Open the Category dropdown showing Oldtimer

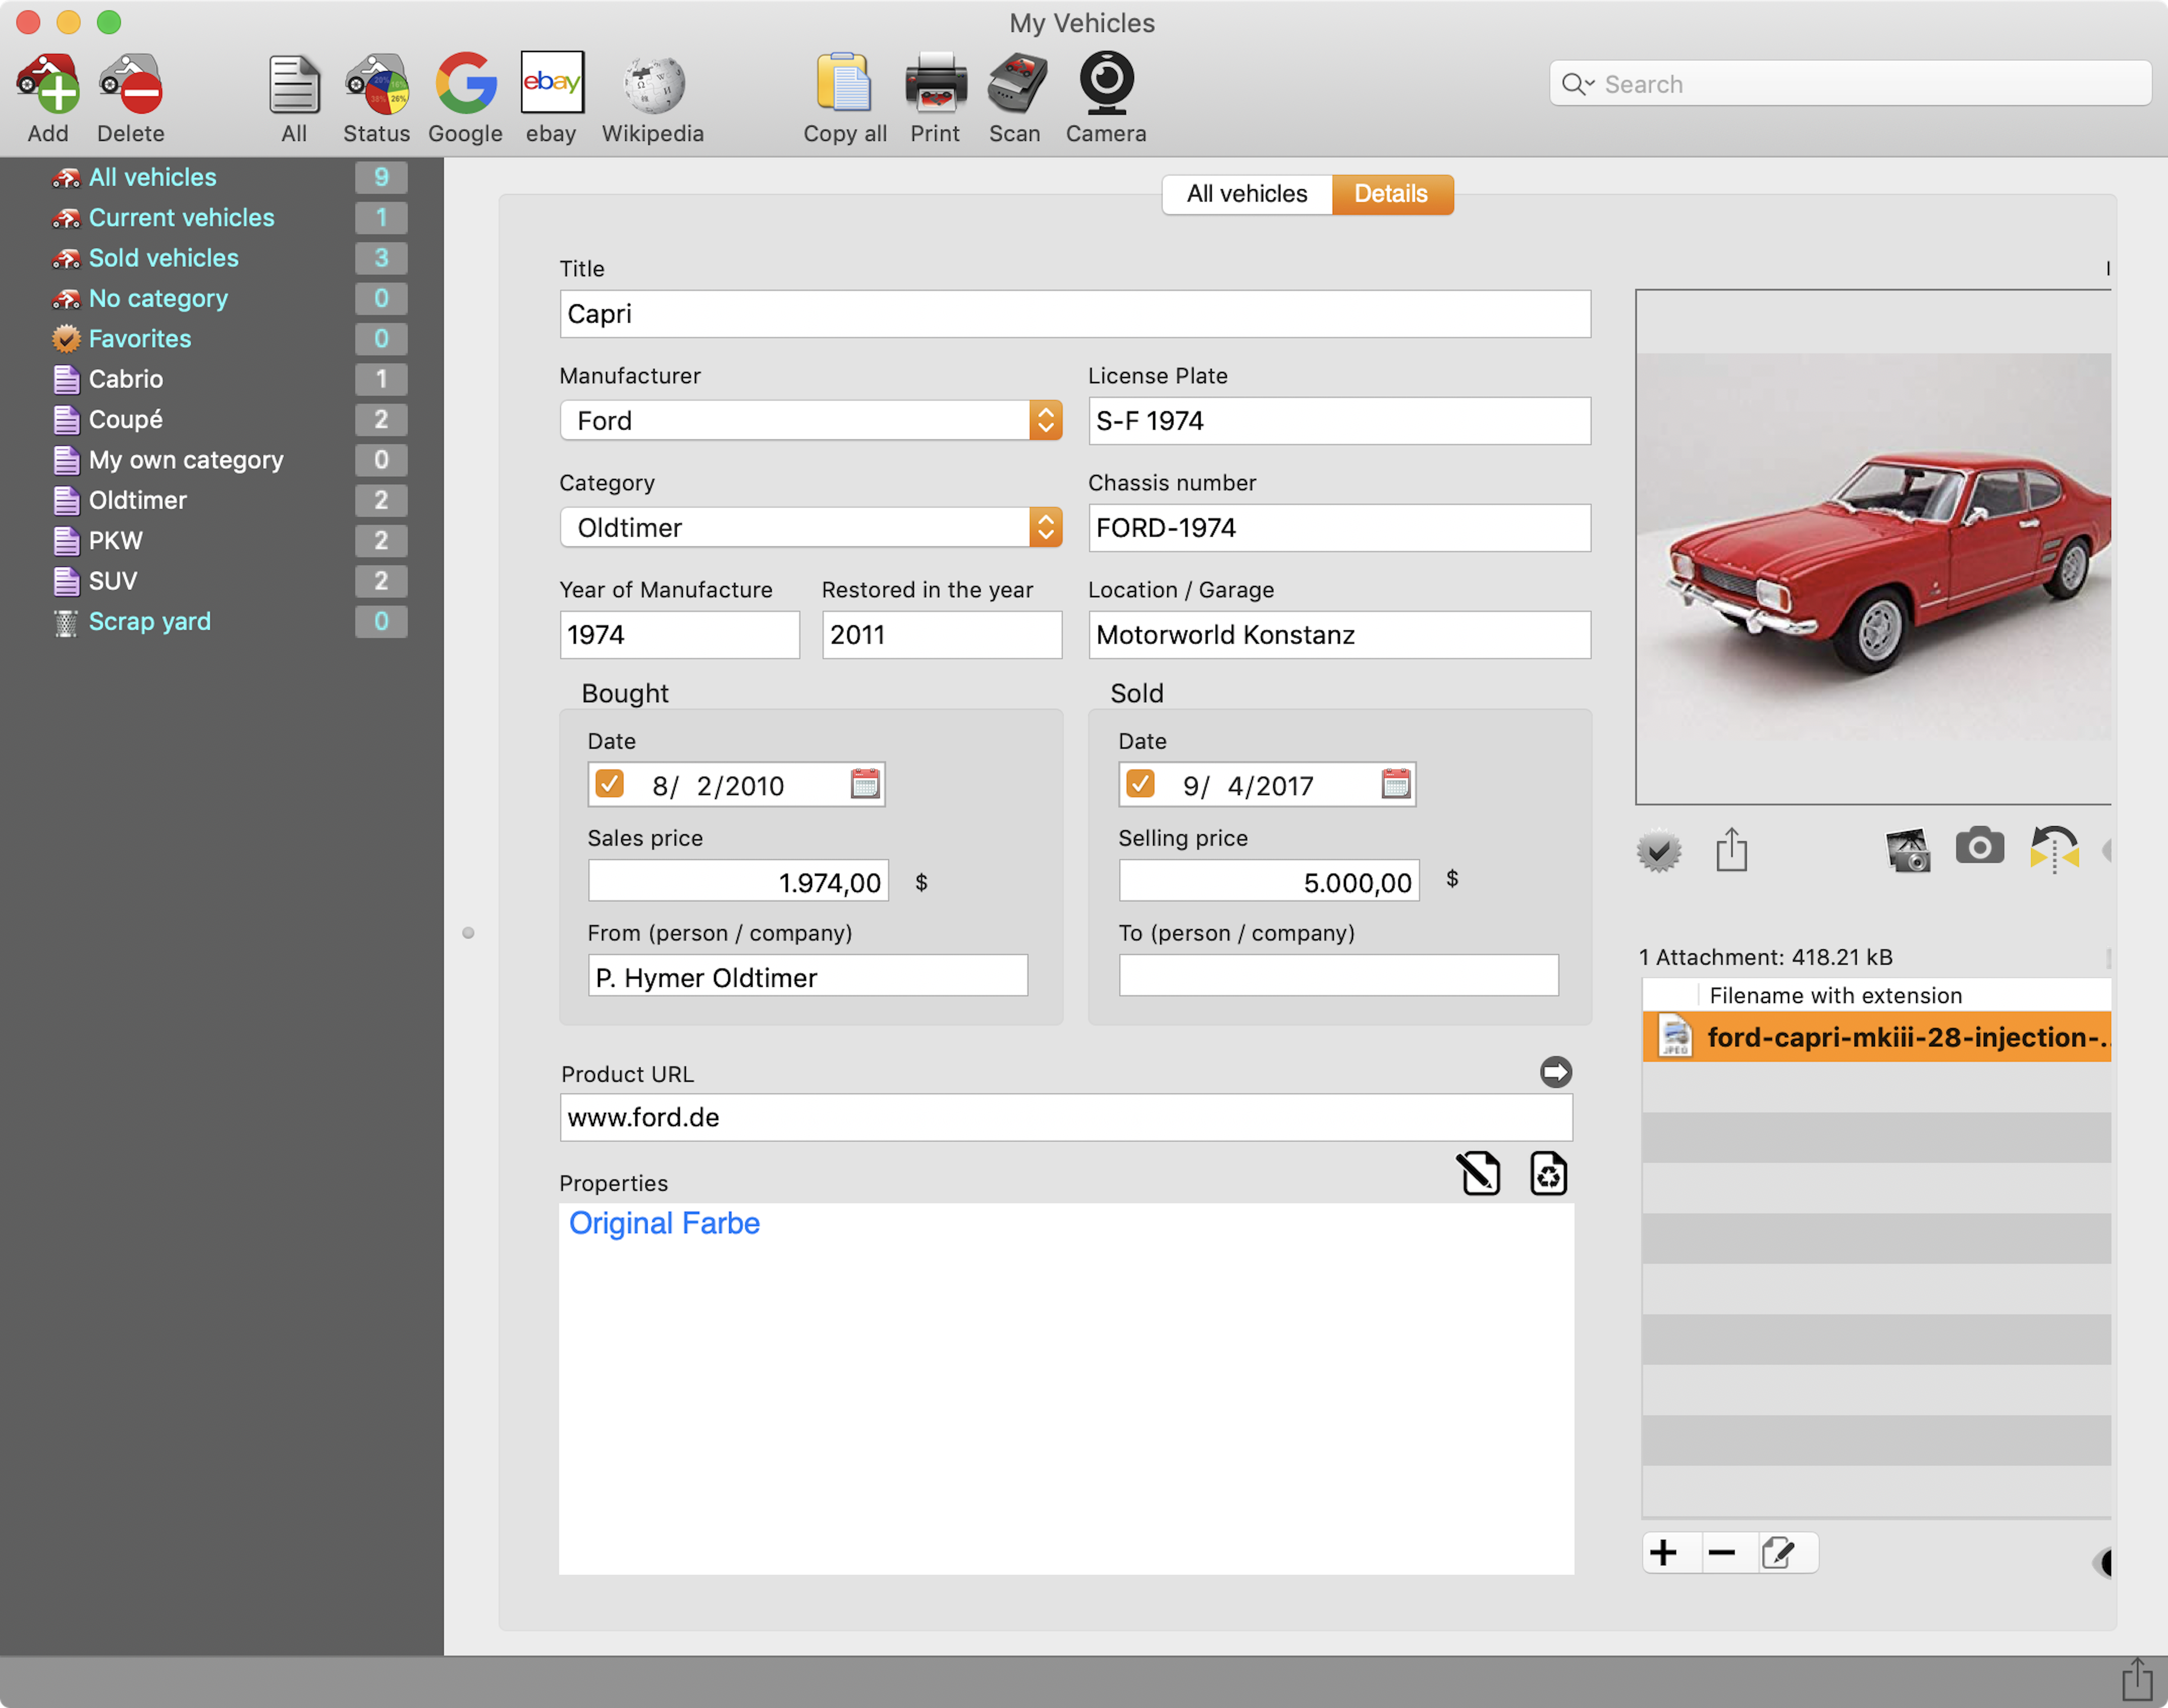[811, 527]
